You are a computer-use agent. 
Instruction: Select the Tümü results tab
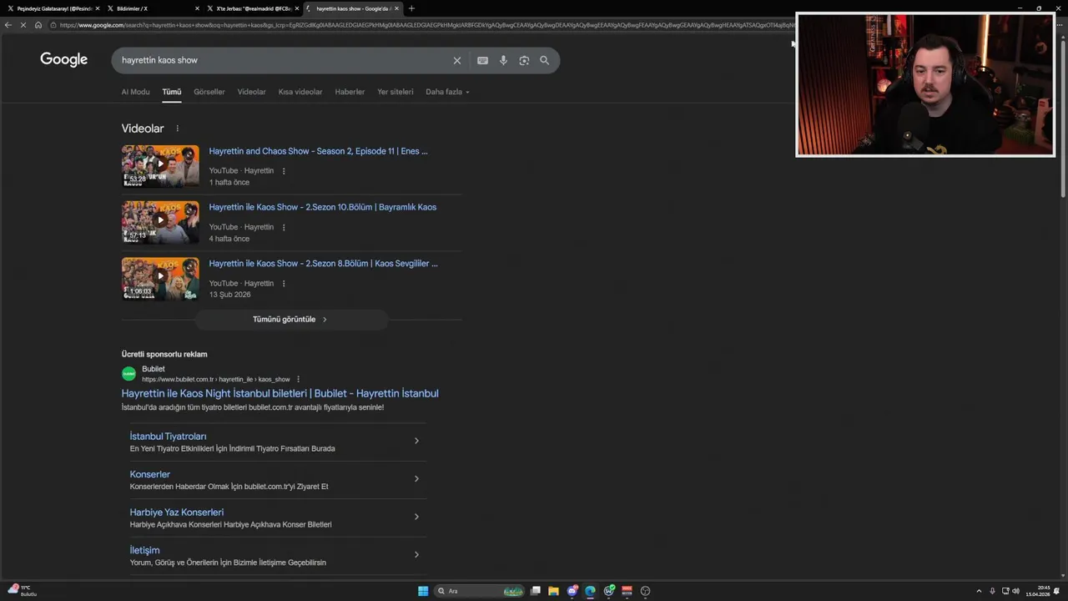pyautogui.click(x=172, y=92)
